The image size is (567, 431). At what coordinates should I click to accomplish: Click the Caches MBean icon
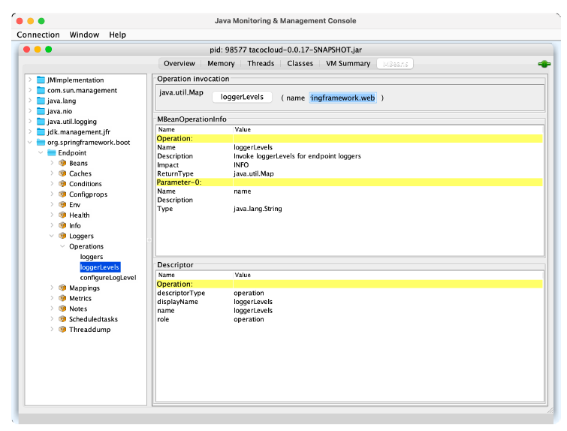[62, 173]
